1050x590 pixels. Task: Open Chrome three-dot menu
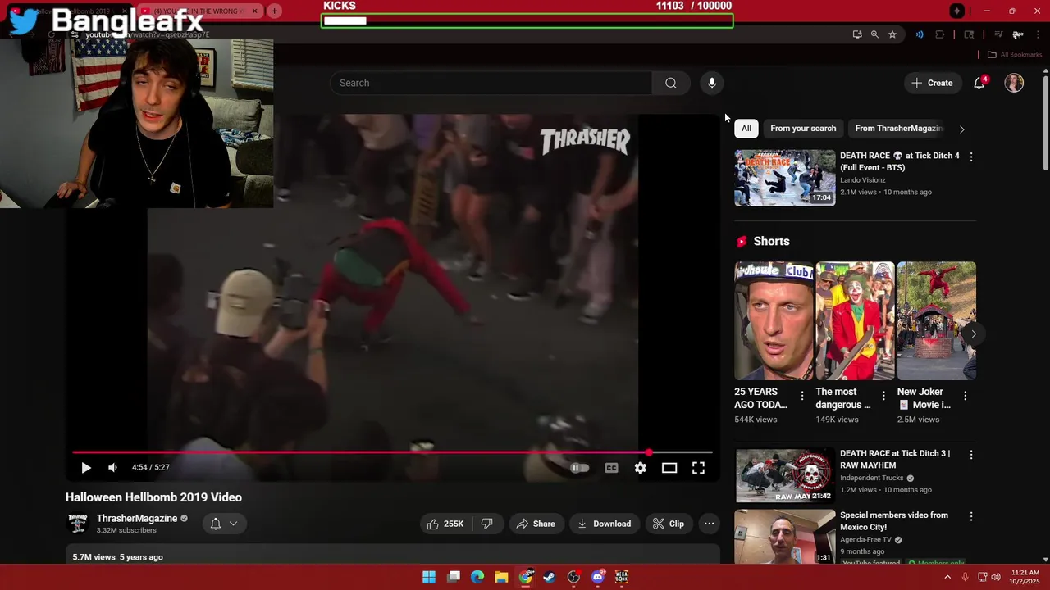(x=1038, y=34)
